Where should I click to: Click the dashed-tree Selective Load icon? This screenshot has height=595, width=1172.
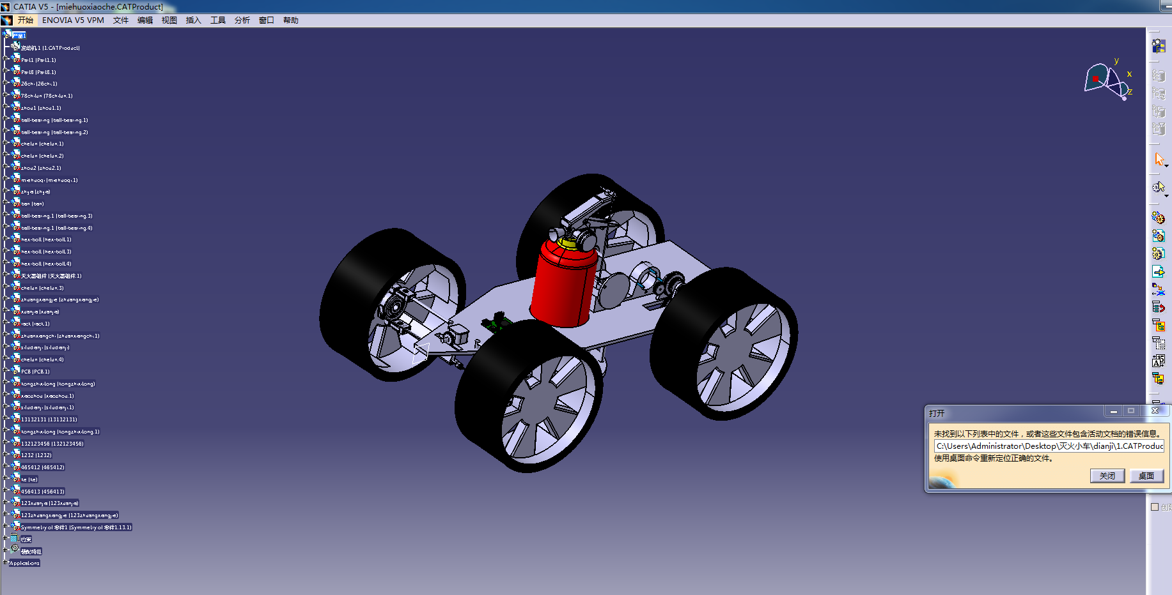pyautogui.click(x=1159, y=343)
